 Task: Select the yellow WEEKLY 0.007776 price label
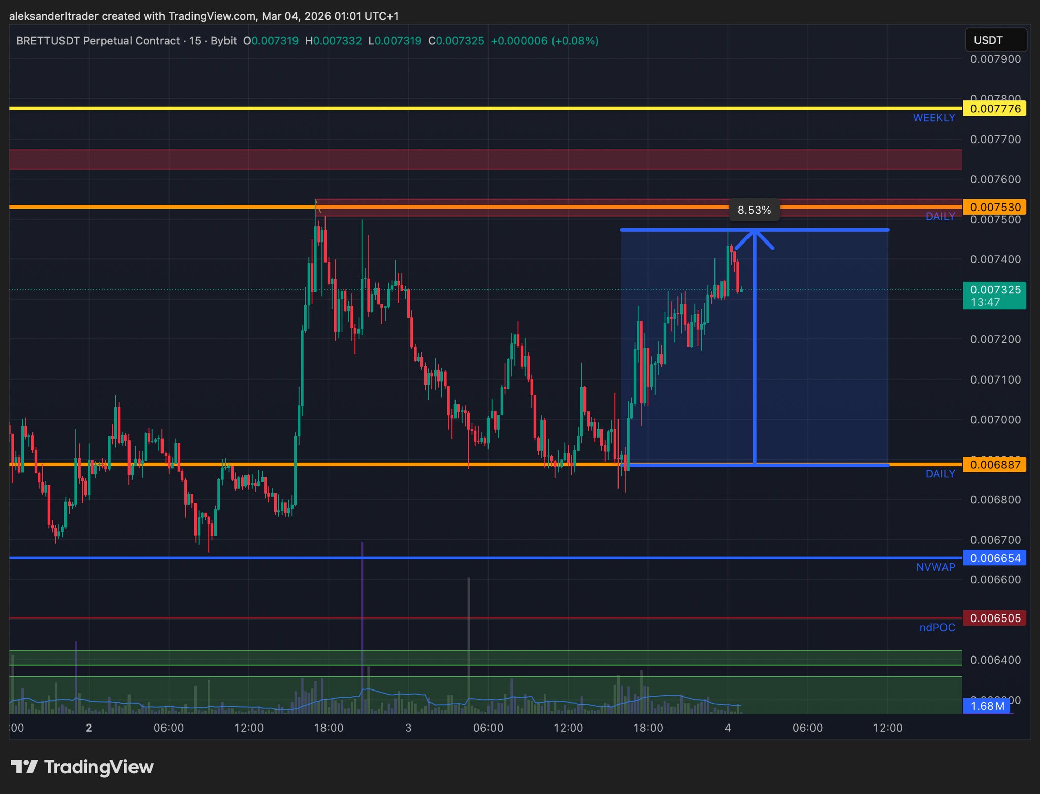(x=994, y=109)
